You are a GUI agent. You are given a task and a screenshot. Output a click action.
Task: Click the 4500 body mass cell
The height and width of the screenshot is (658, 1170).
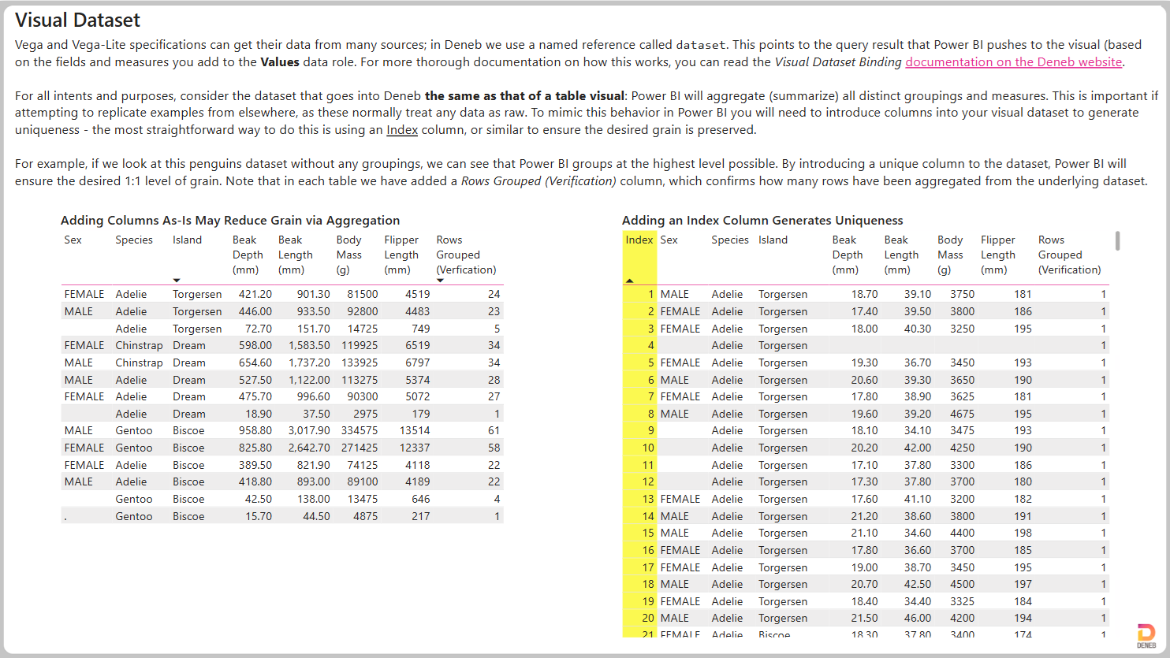[x=962, y=585]
